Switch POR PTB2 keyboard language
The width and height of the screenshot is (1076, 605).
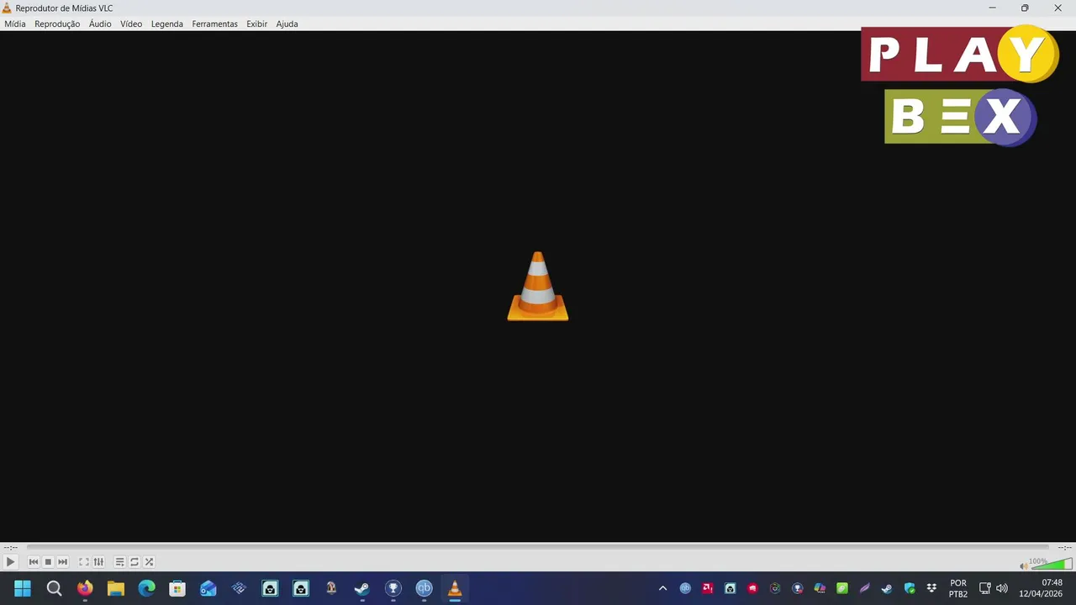point(958,588)
